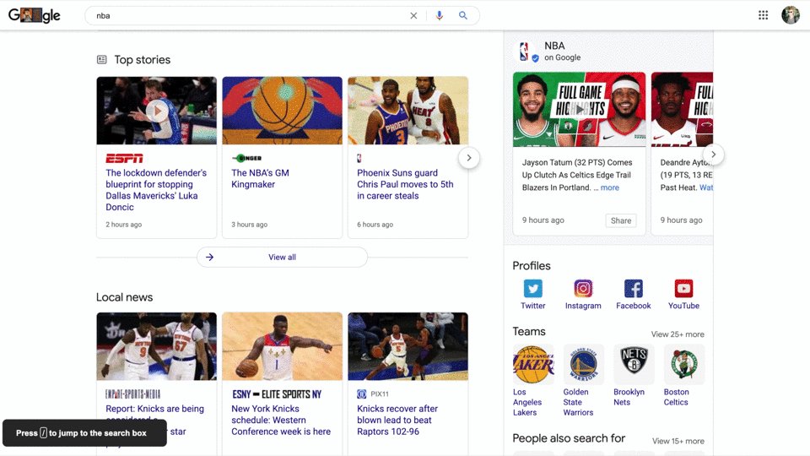Expand Jayson Tatum post with more
The height and width of the screenshot is (456, 810).
tap(609, 187)
